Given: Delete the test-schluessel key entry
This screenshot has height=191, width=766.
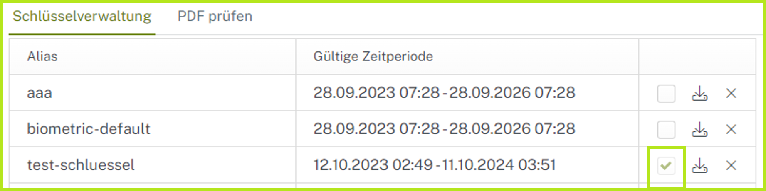Looking at the screenshot, I should click(731, 166).
